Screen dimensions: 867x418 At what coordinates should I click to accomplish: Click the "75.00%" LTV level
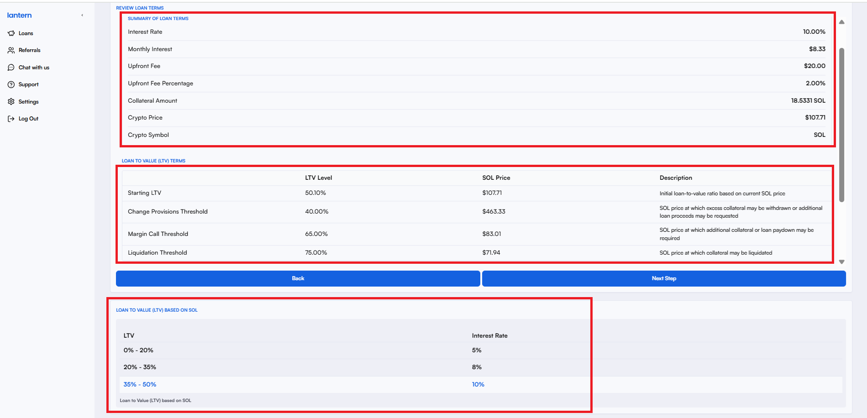tap(316, 253)
